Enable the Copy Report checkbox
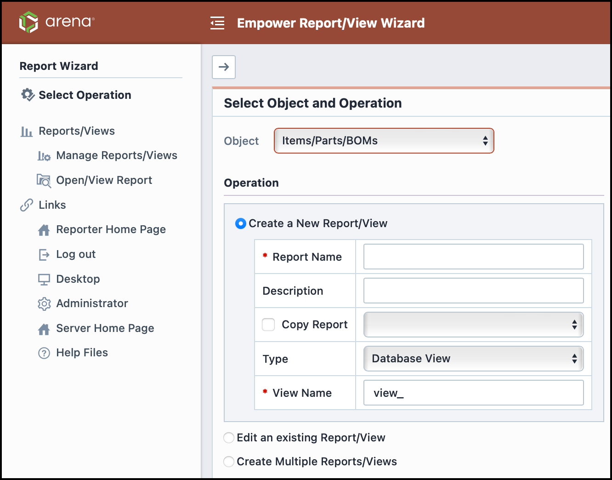This screenshot has height=480, width=612. (x=268, y=324)
